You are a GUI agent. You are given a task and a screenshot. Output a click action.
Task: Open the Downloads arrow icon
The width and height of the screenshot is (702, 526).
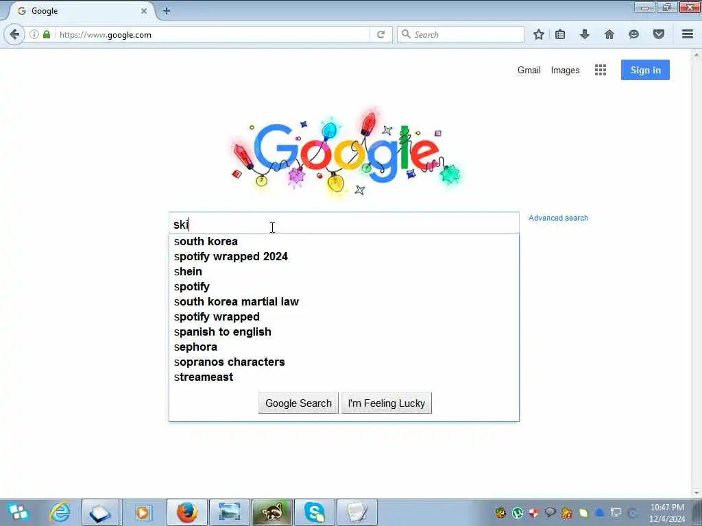click(x=584, y=34)
